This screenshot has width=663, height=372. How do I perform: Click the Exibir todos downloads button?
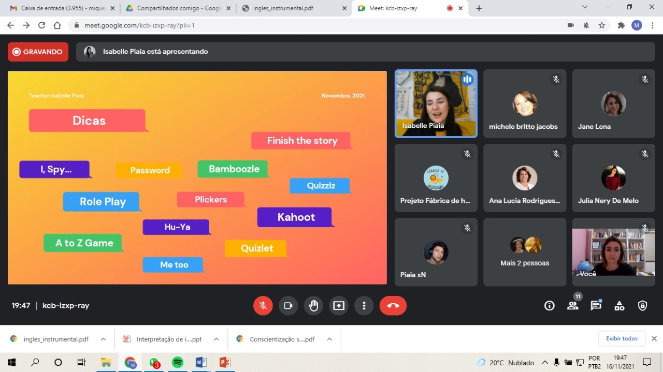622,338
